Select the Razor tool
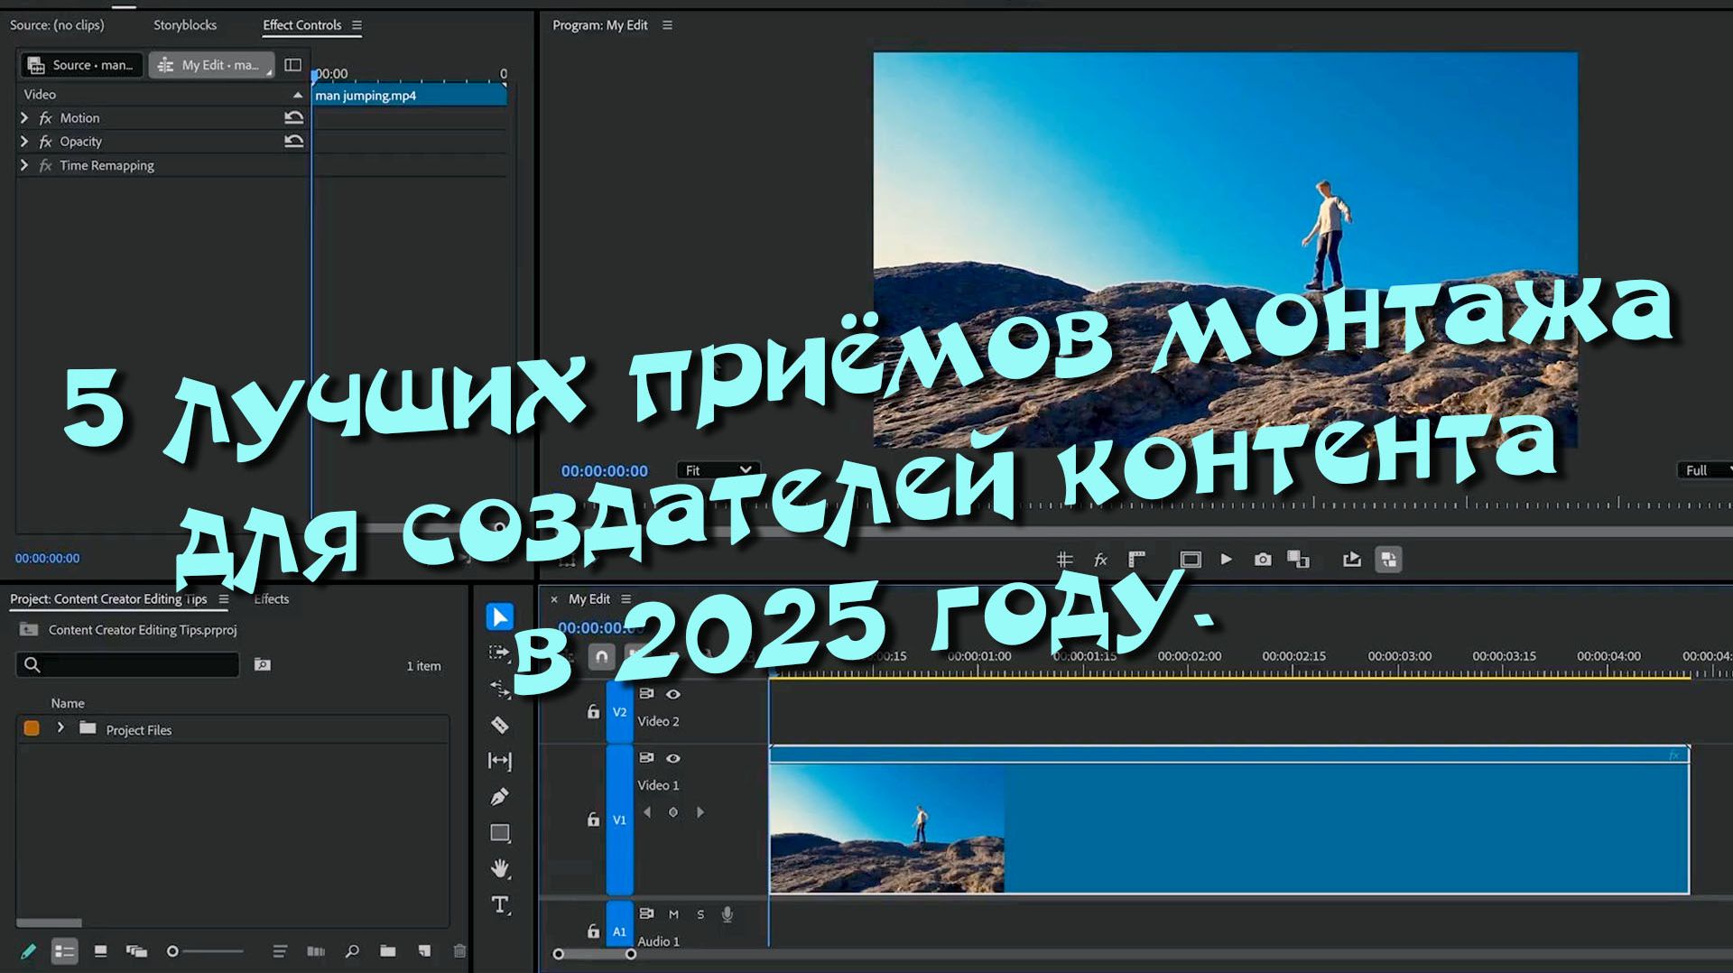 tap(499, 725)
